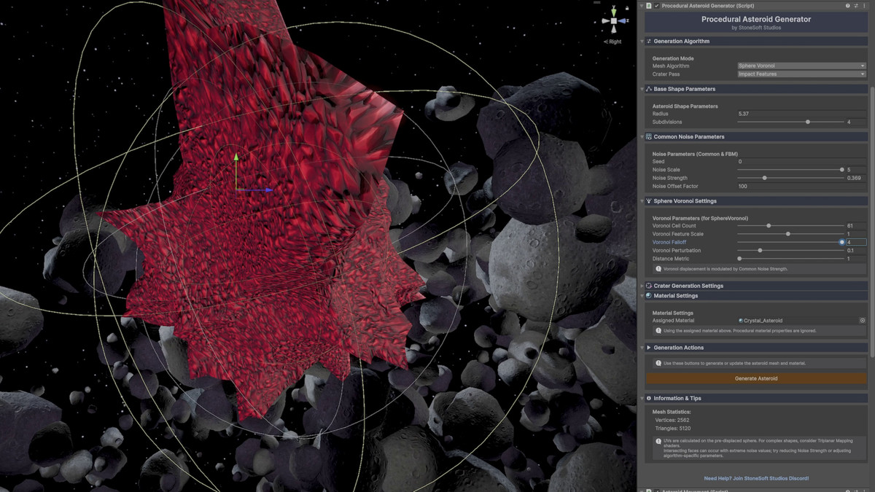Viewport: 875px width, 492px height.
Task: Adjust the Voronoi Perturbation slider
Action: (790, 250)
